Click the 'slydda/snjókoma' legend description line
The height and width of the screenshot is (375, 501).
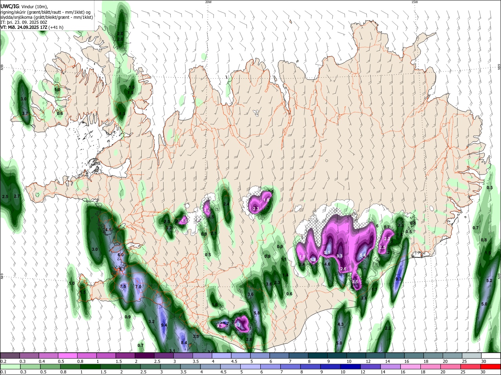click(x=47, y=17)
